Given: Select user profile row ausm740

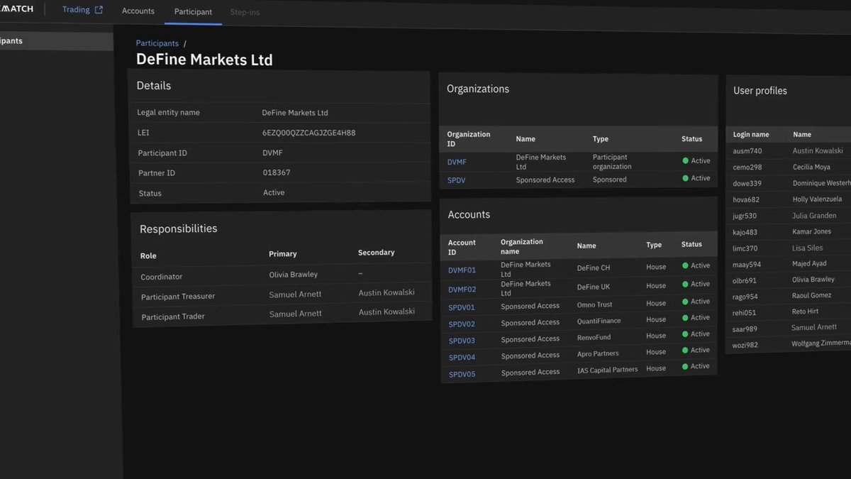Looking at the screenshot, I should [x=789, y=150].
